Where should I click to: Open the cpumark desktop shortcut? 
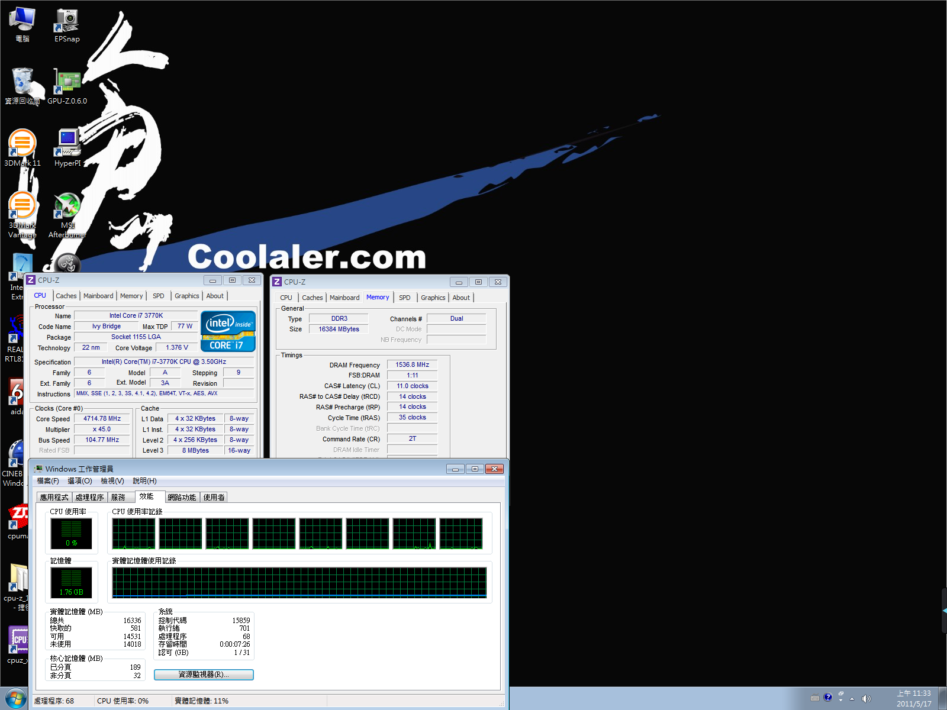pyautogui.click(x=18, y=522)
